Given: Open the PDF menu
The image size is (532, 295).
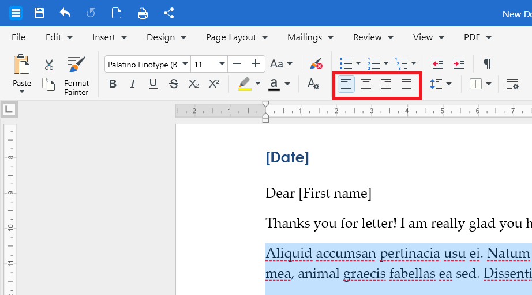Looking at the screenshot, I should point(477,37).
